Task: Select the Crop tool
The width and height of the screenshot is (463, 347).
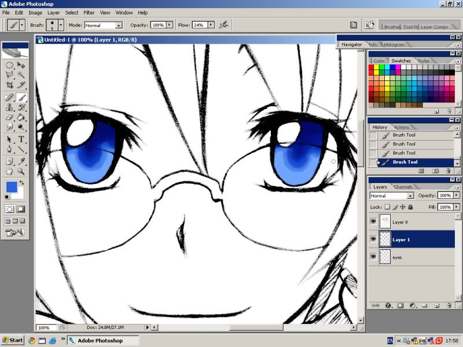Action: click(x=9, y=85)
